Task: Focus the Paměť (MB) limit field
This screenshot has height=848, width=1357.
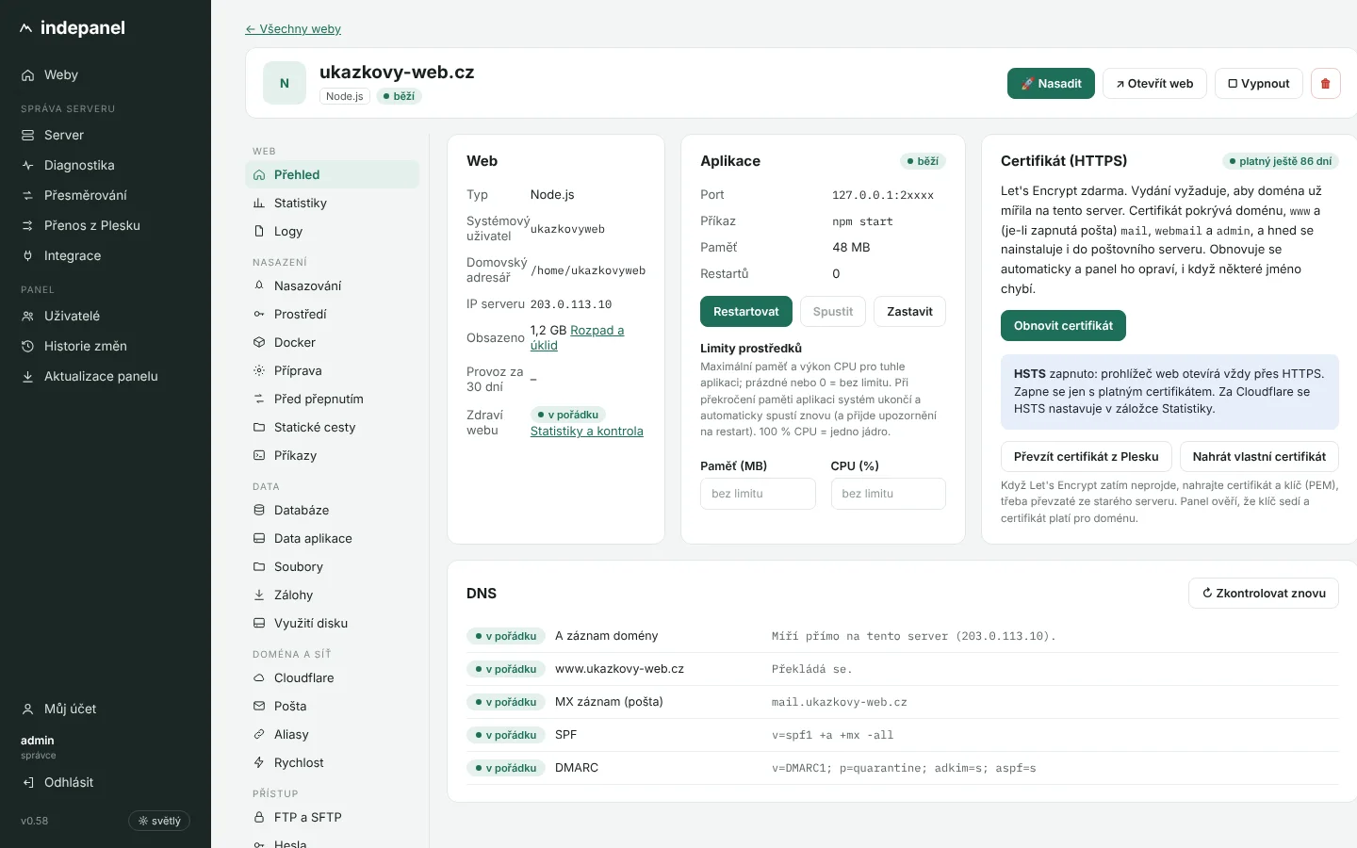Action: [x=758, y=494]
